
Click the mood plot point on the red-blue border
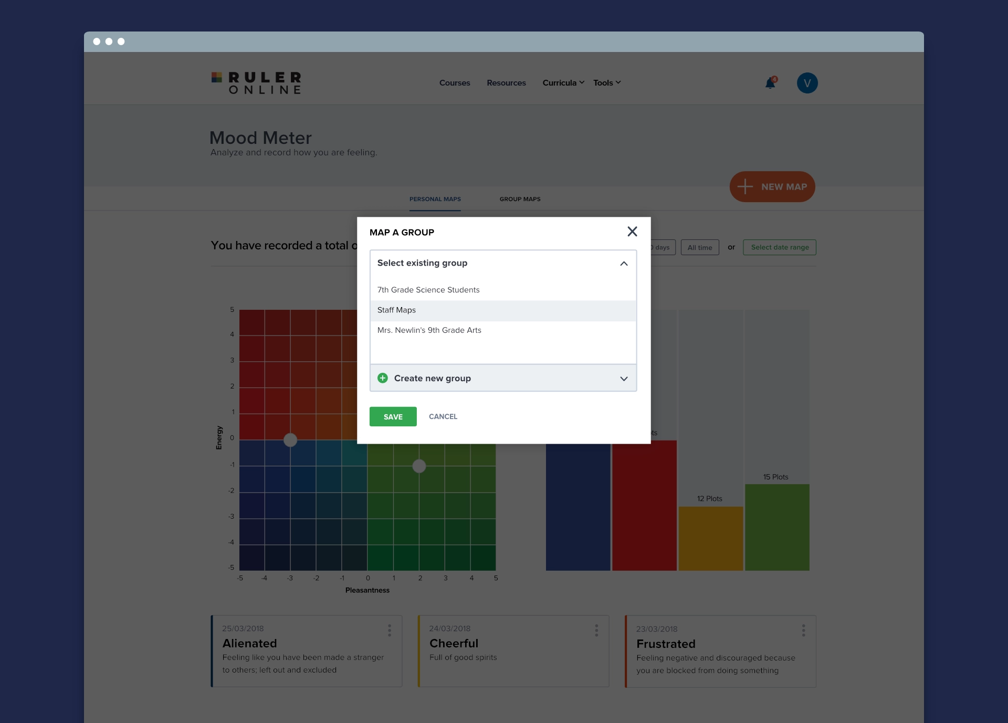[x=290, y=439]
